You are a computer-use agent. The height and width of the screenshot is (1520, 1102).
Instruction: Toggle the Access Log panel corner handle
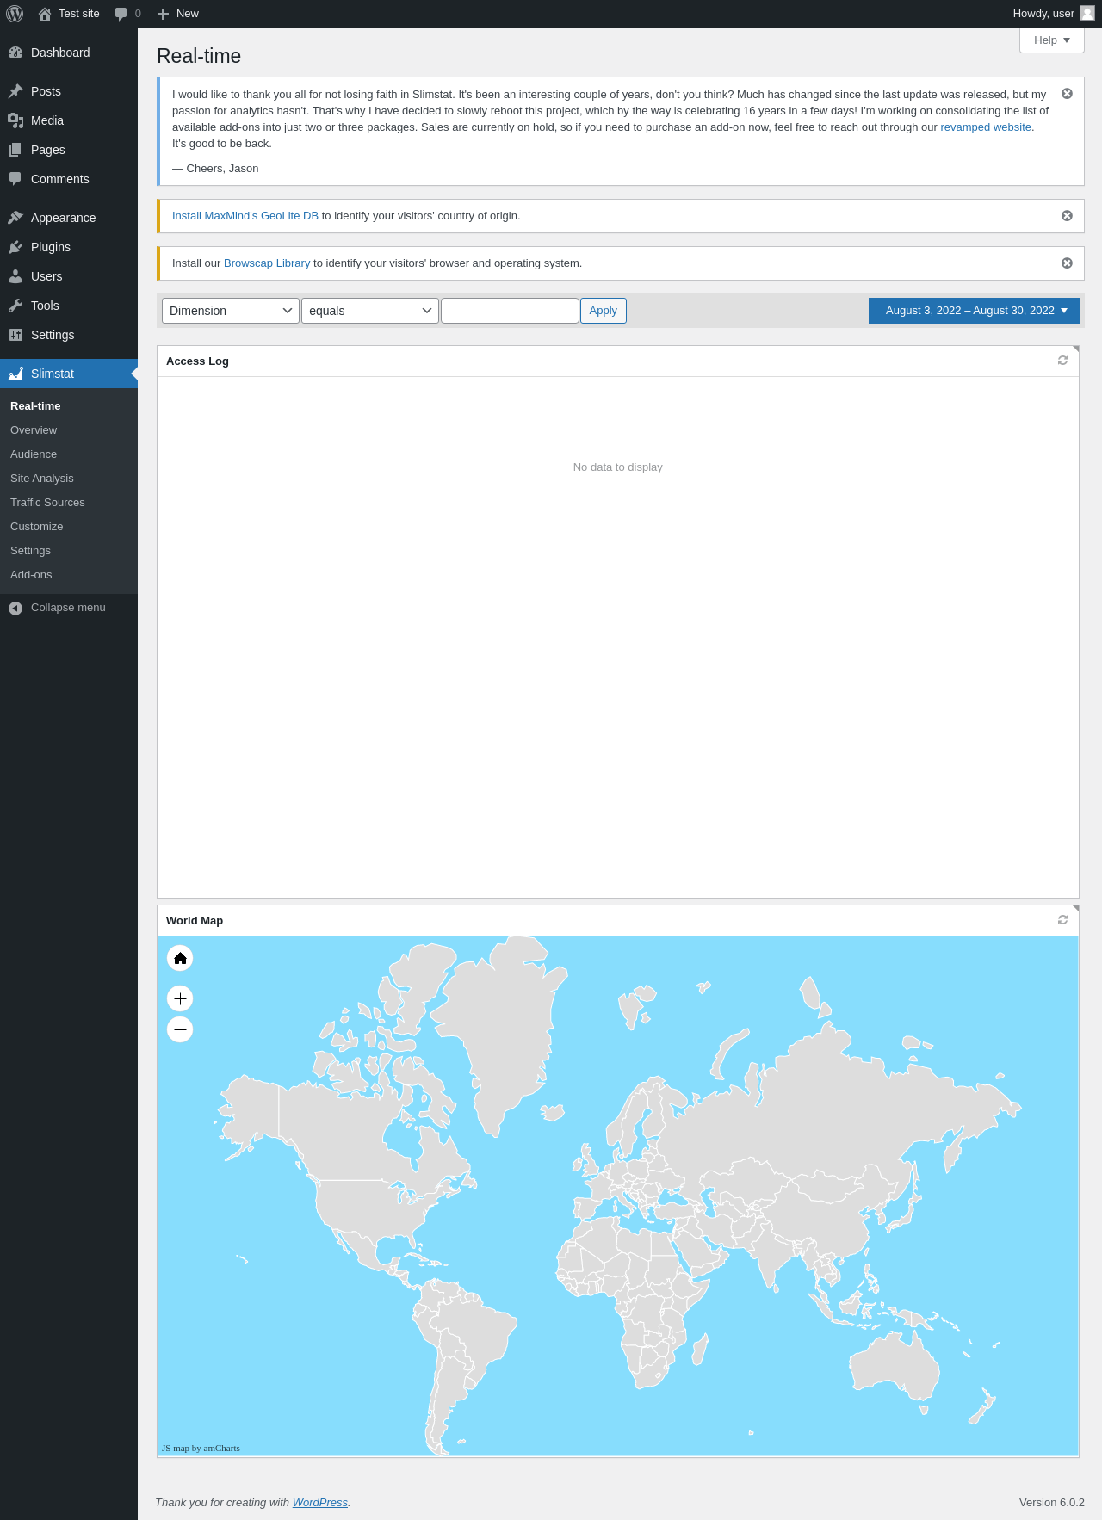click(1076, 349)
